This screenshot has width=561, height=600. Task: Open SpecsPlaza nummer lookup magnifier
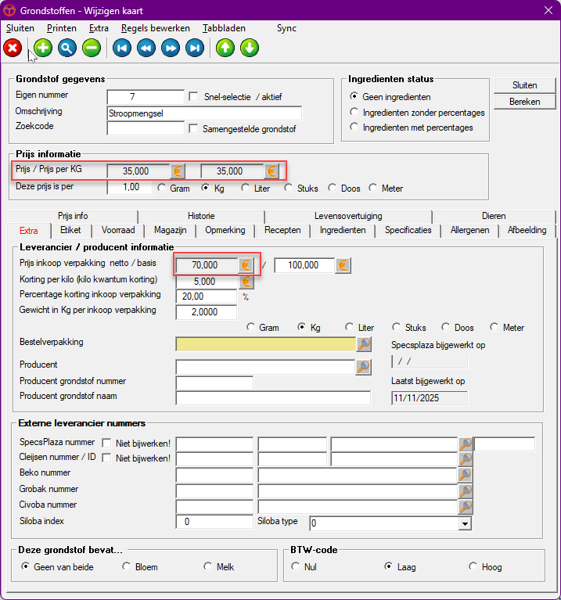coord(466,444)
